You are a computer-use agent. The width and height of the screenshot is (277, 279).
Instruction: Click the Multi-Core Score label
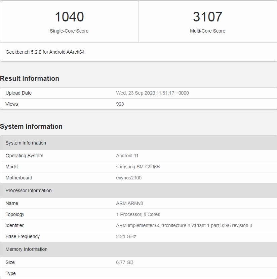(x=207, y=31)
